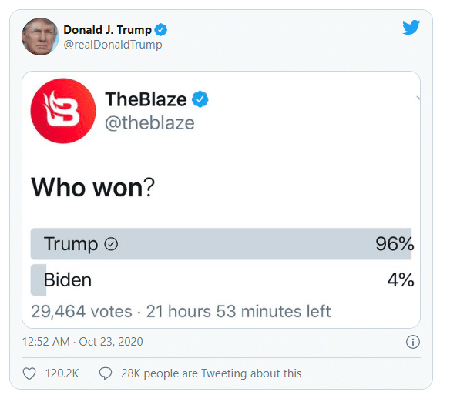The height and width of the screenshot is (415, 450).
Task: Click TheBlaze display name
Action: tap(146, 99)
